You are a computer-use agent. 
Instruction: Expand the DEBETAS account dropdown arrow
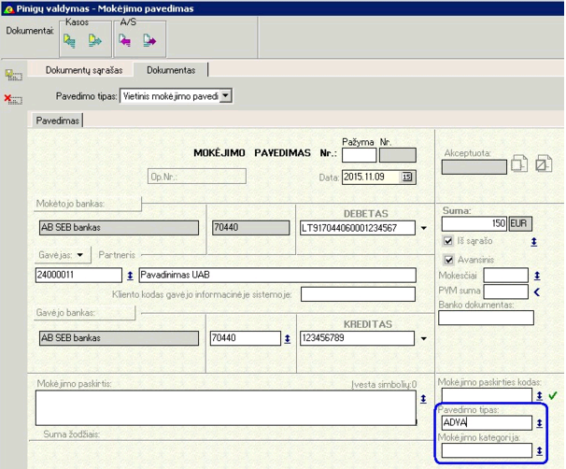pyautogui.click(x=424, y=228)
